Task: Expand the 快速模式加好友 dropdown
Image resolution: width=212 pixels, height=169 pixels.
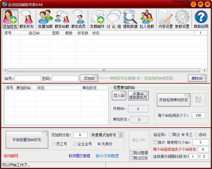Action: 120,135
